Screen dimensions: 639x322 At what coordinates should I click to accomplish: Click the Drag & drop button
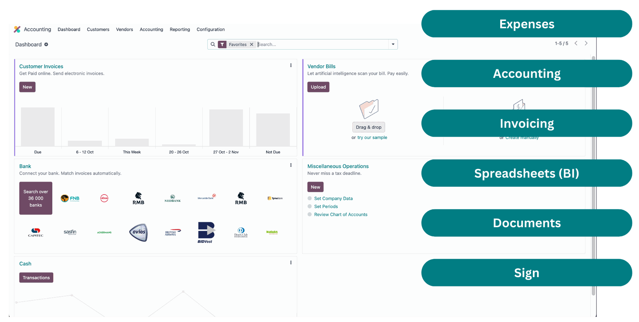(x=369, y=127)
